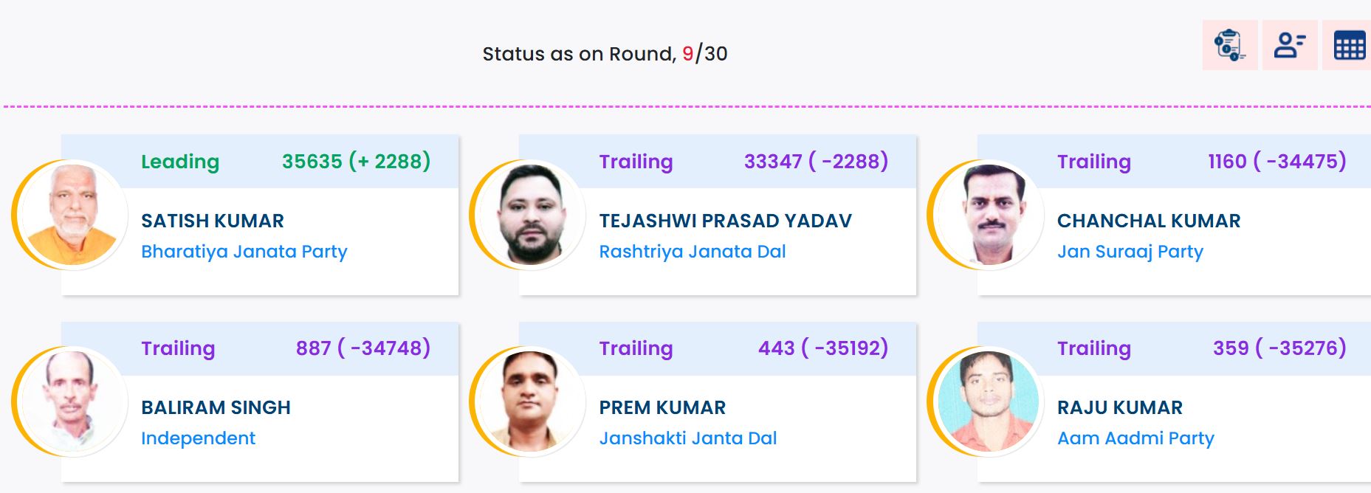Click the Janshakti Janta Dal label
This screenshot has width=1371, height=493.
(687, 438)
